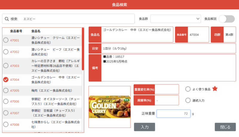This screenshot has width=239, height=137.
Task: Click food number link 47006
Action: [x=15, y=101]
